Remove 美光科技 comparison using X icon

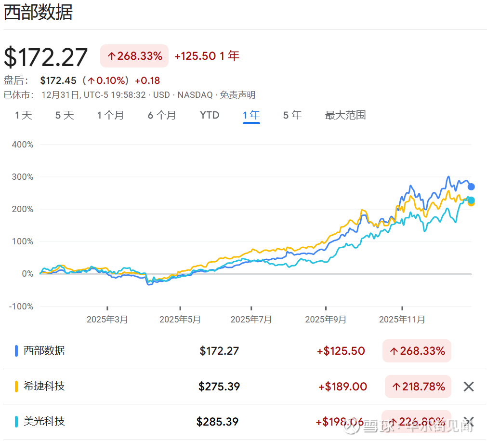click(x=468, y=421)
